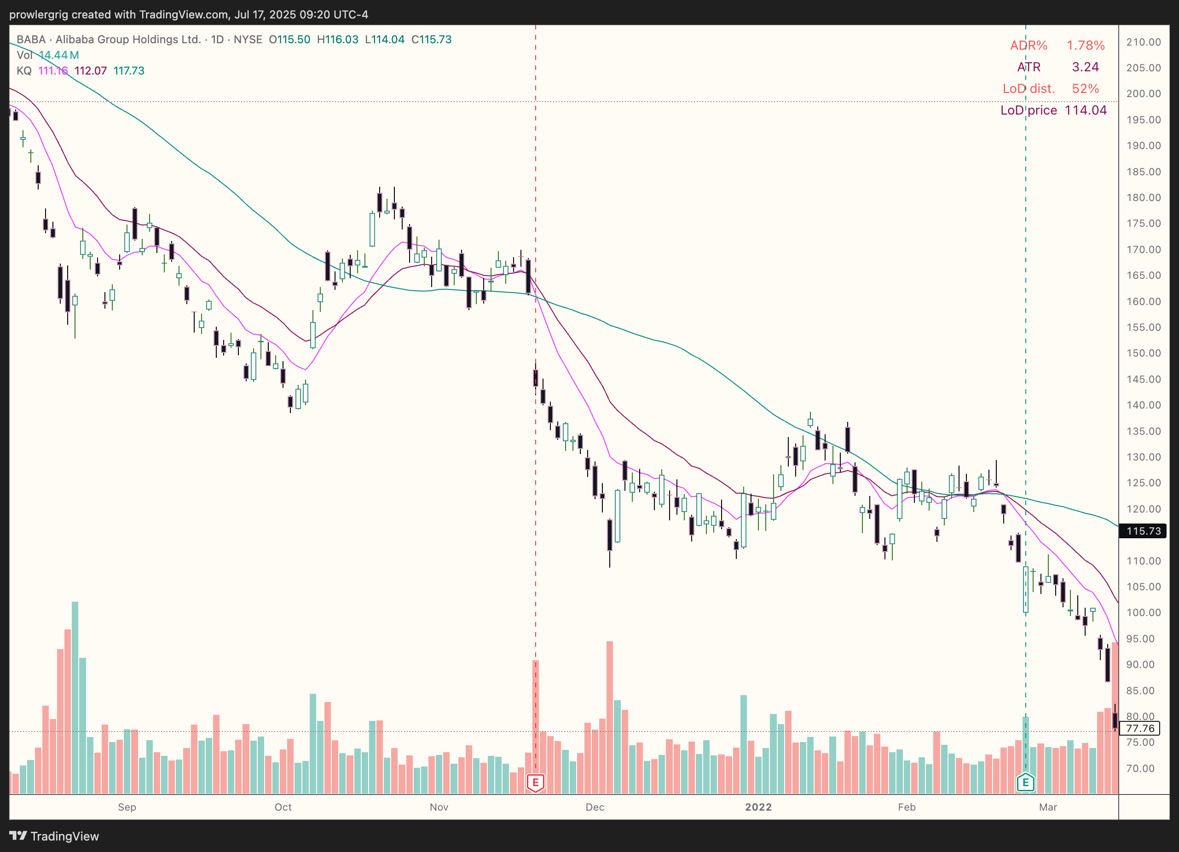Click the ADR% 1.78% readout
This screenshot has height=852, width=1179.
point(1058,45)
